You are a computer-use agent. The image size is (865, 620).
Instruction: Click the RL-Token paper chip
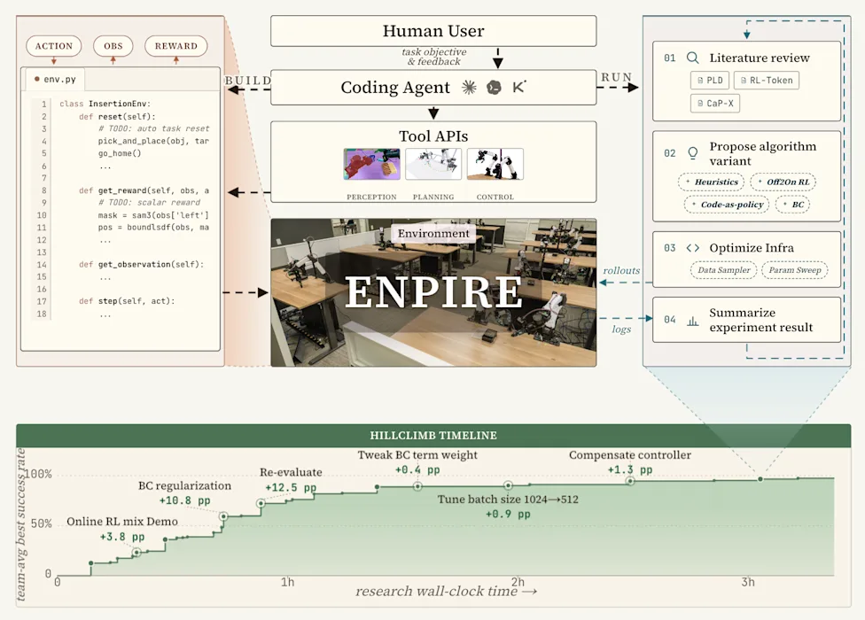tap(767, 81)
